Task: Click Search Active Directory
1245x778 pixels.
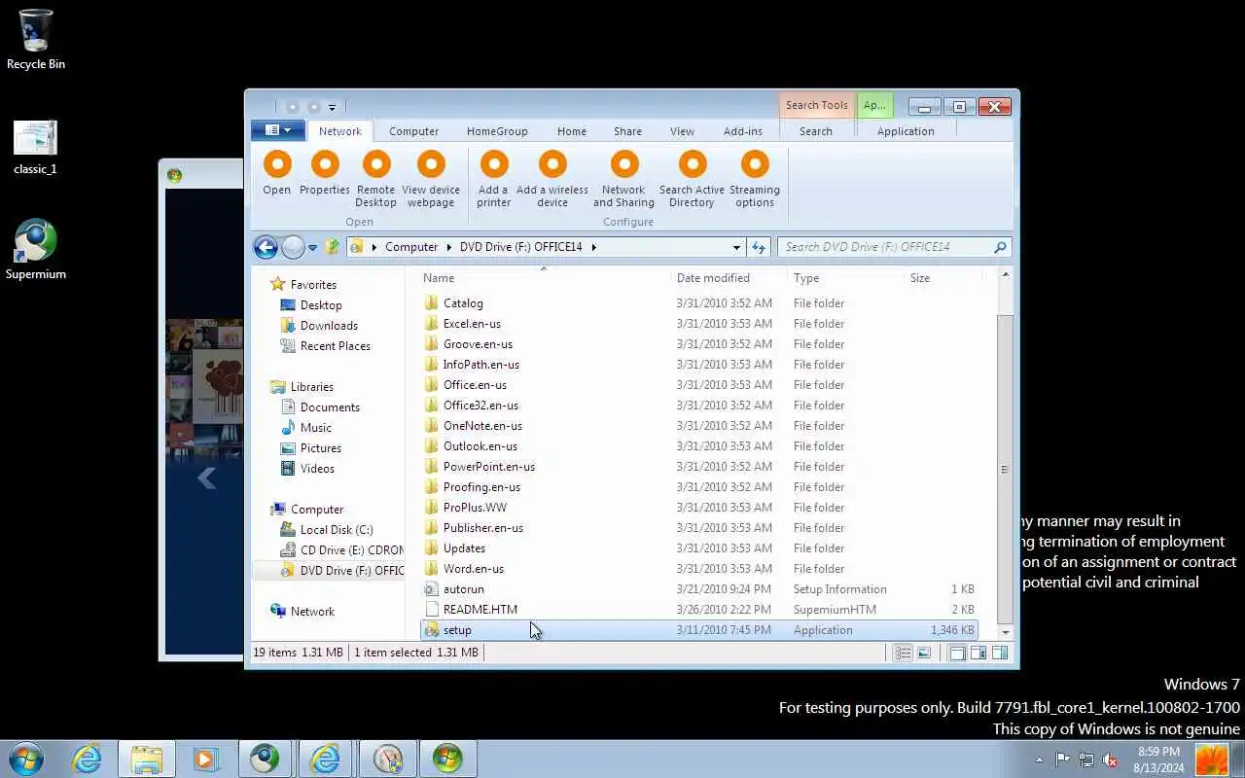Action: coord(692,179)
